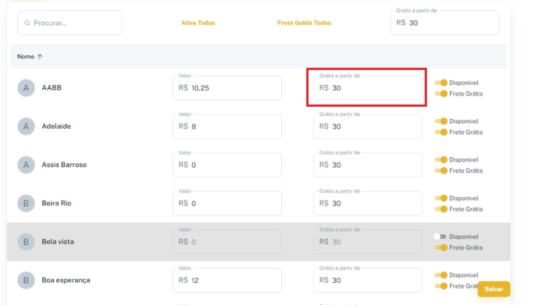The height and width of the screenshot is (305, 553).
Task: Enable Disponível toggle for Bela vista
Action: (440, 236)
